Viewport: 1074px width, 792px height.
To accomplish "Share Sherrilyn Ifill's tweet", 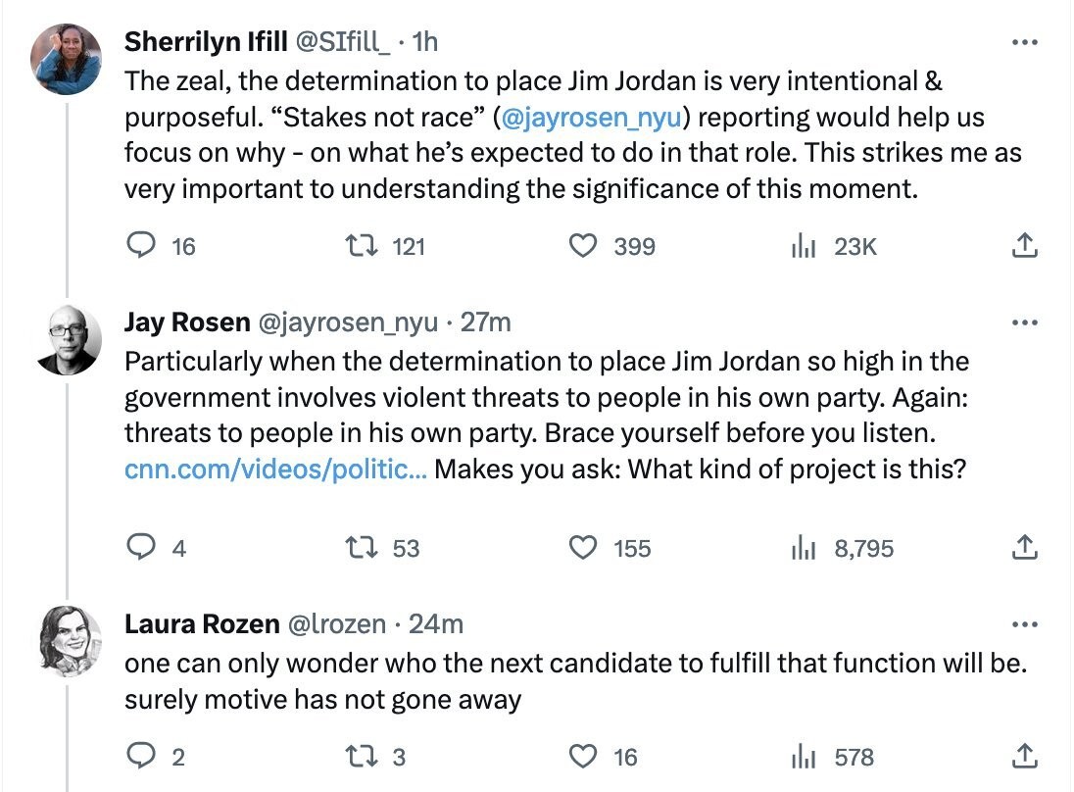I will click(x=1024, y=246).
